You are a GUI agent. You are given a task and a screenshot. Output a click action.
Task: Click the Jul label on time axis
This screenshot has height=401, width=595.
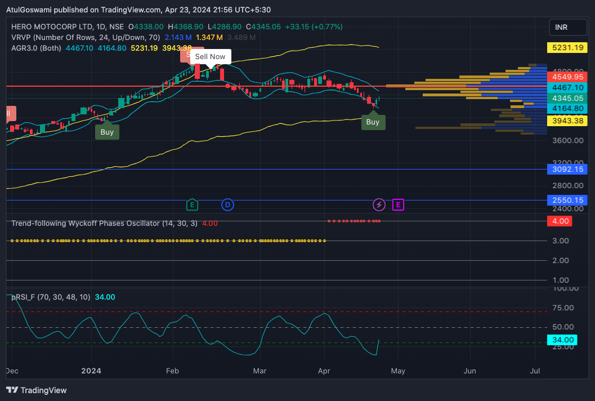pos(535,371)
